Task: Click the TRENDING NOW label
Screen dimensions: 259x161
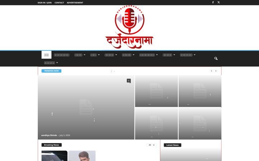Action: (x=51, y=71)
